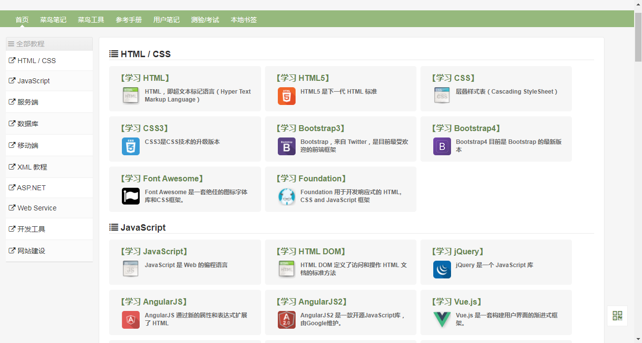The width and height of the screenshot is (642, 343).
Task: Click the jQuery 是一个 JavaScript 库 description
Action: pyautogui.click(x=494, y=265)
